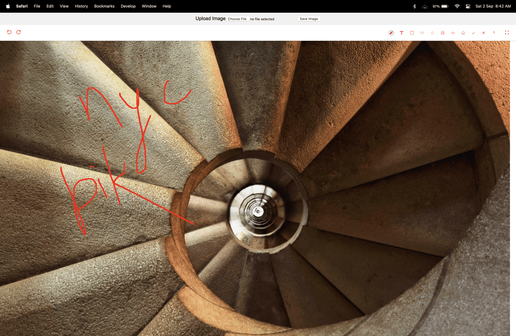Open the Develop menu

[x=128, y=6]
